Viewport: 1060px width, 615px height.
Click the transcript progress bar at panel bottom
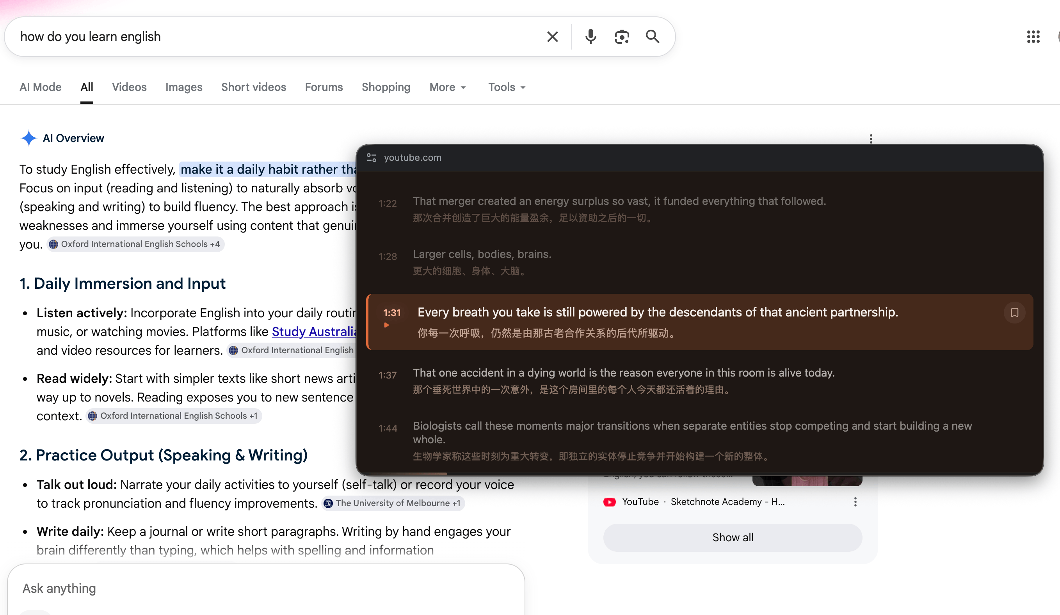pyautogui.click(x=699, y=474)
